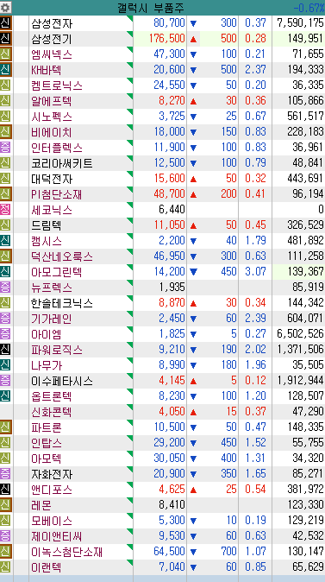Select the 아모그린텍 stock name

[x=57, y=273]
